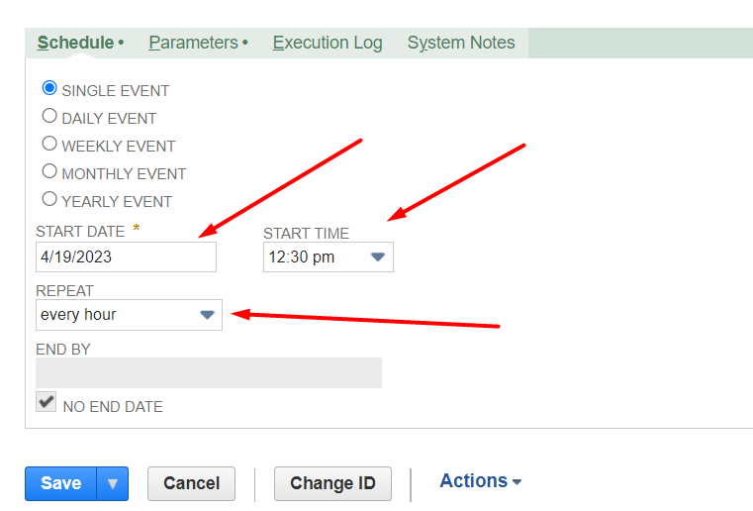This screenshot has height=511, width=753.
Task: Click the End By date field
Action: [x=208, y=372]
